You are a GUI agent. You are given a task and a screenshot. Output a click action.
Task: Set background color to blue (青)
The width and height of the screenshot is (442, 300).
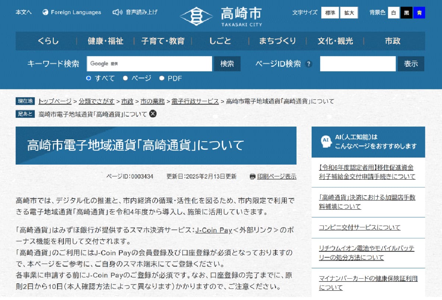[x=419, y=13]
